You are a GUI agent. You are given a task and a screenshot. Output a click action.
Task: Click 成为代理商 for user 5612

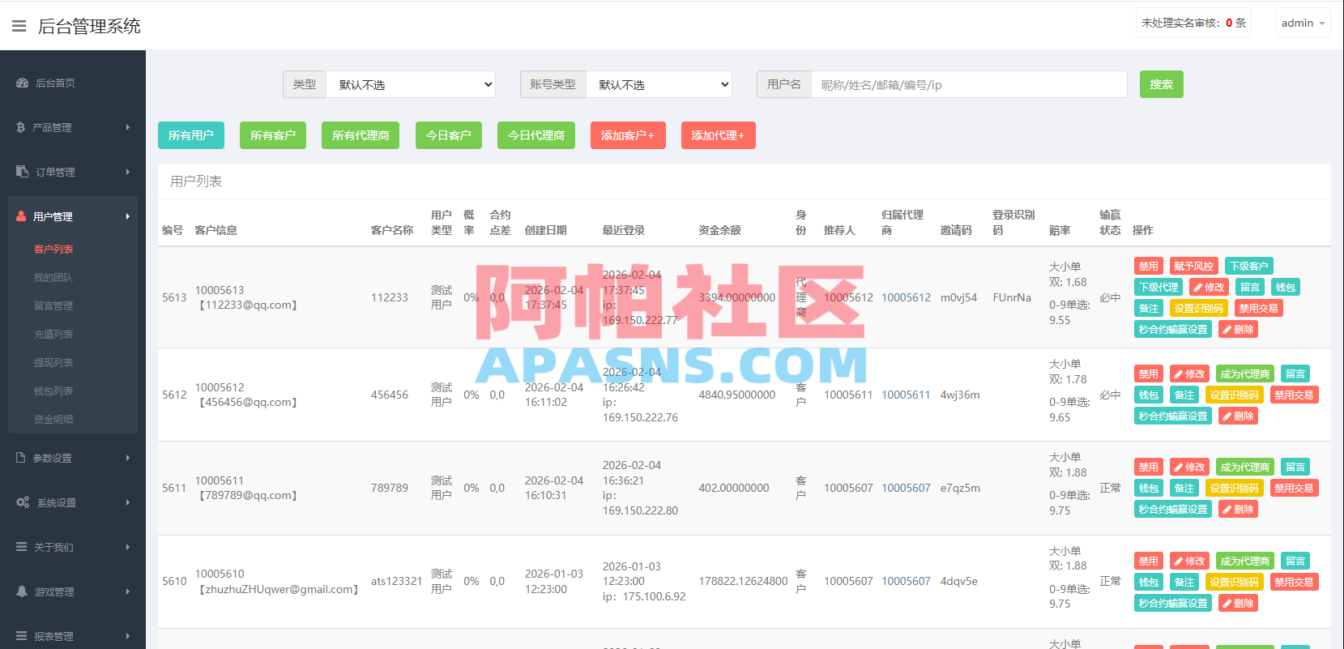(x=1245, y=374)
